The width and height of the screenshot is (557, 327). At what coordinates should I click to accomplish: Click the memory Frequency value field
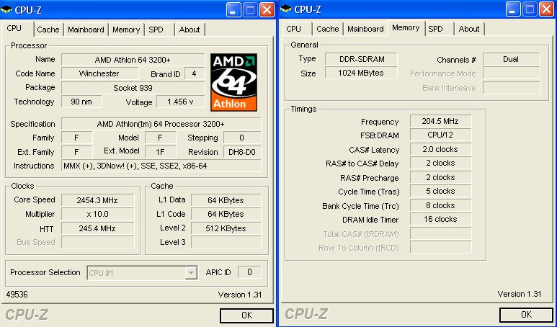coord(440,121)
